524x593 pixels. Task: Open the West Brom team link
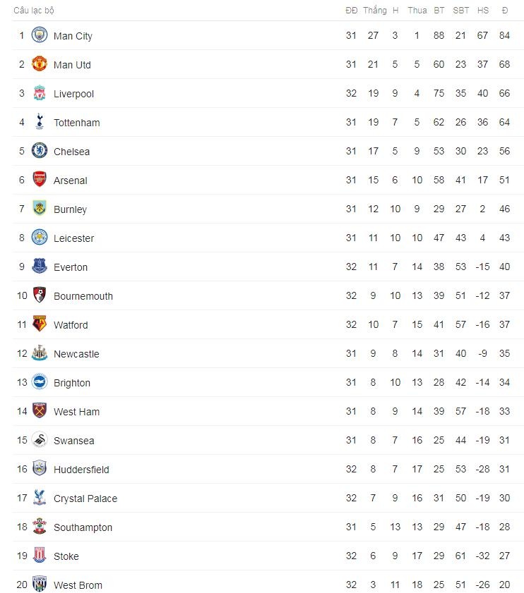[78, 585]
